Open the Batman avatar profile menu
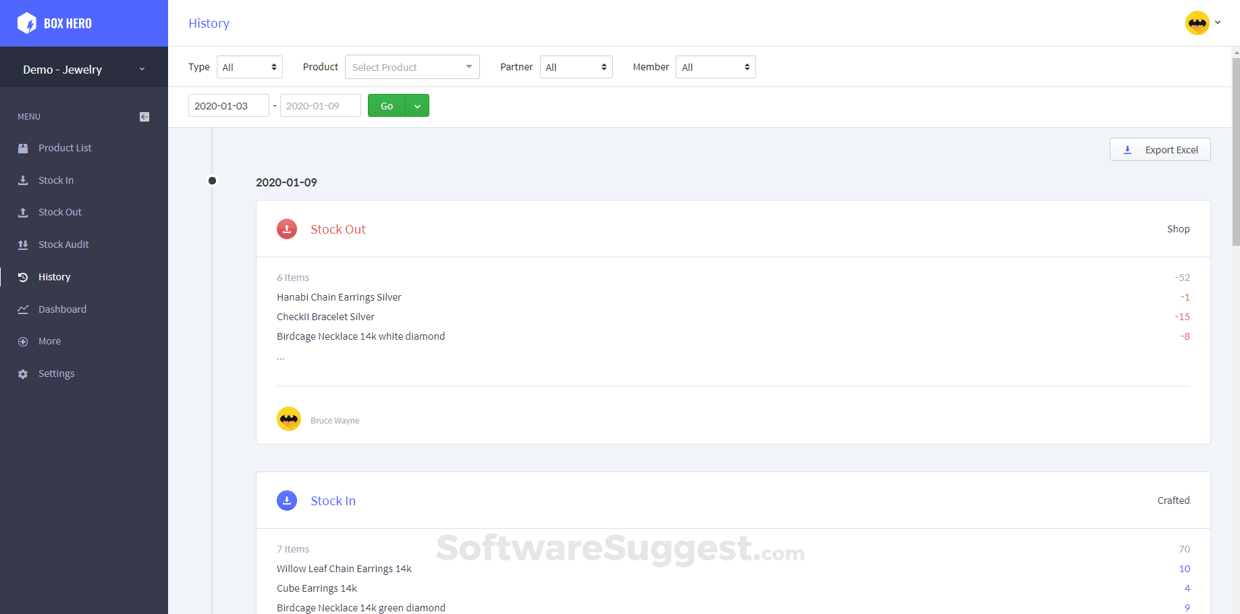Screen dimensions: 1240x614 [x=1204, y=23]
